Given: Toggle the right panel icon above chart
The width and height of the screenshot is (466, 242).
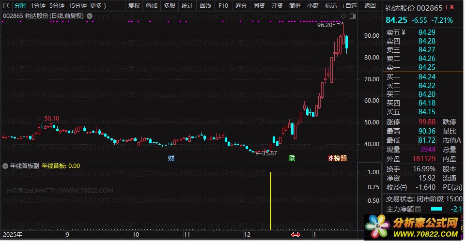Looking at the screenshot, I should tap(353, 16).
